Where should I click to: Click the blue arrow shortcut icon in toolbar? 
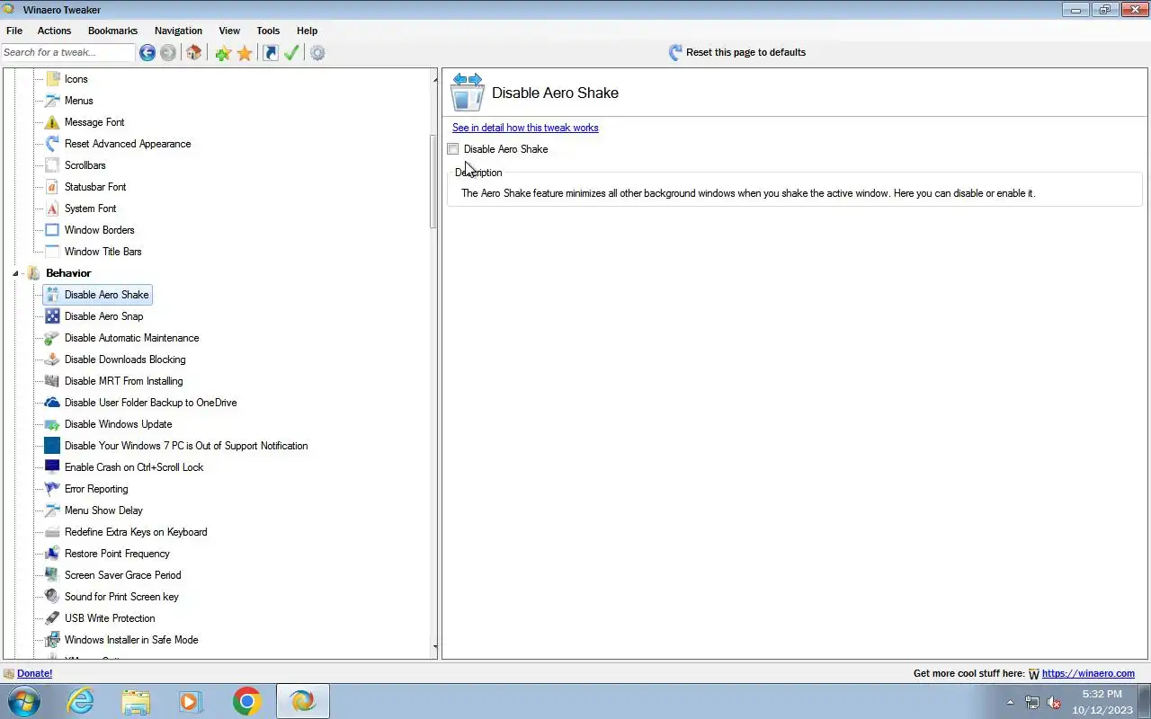pyautogui.click(x=271, y=53)
